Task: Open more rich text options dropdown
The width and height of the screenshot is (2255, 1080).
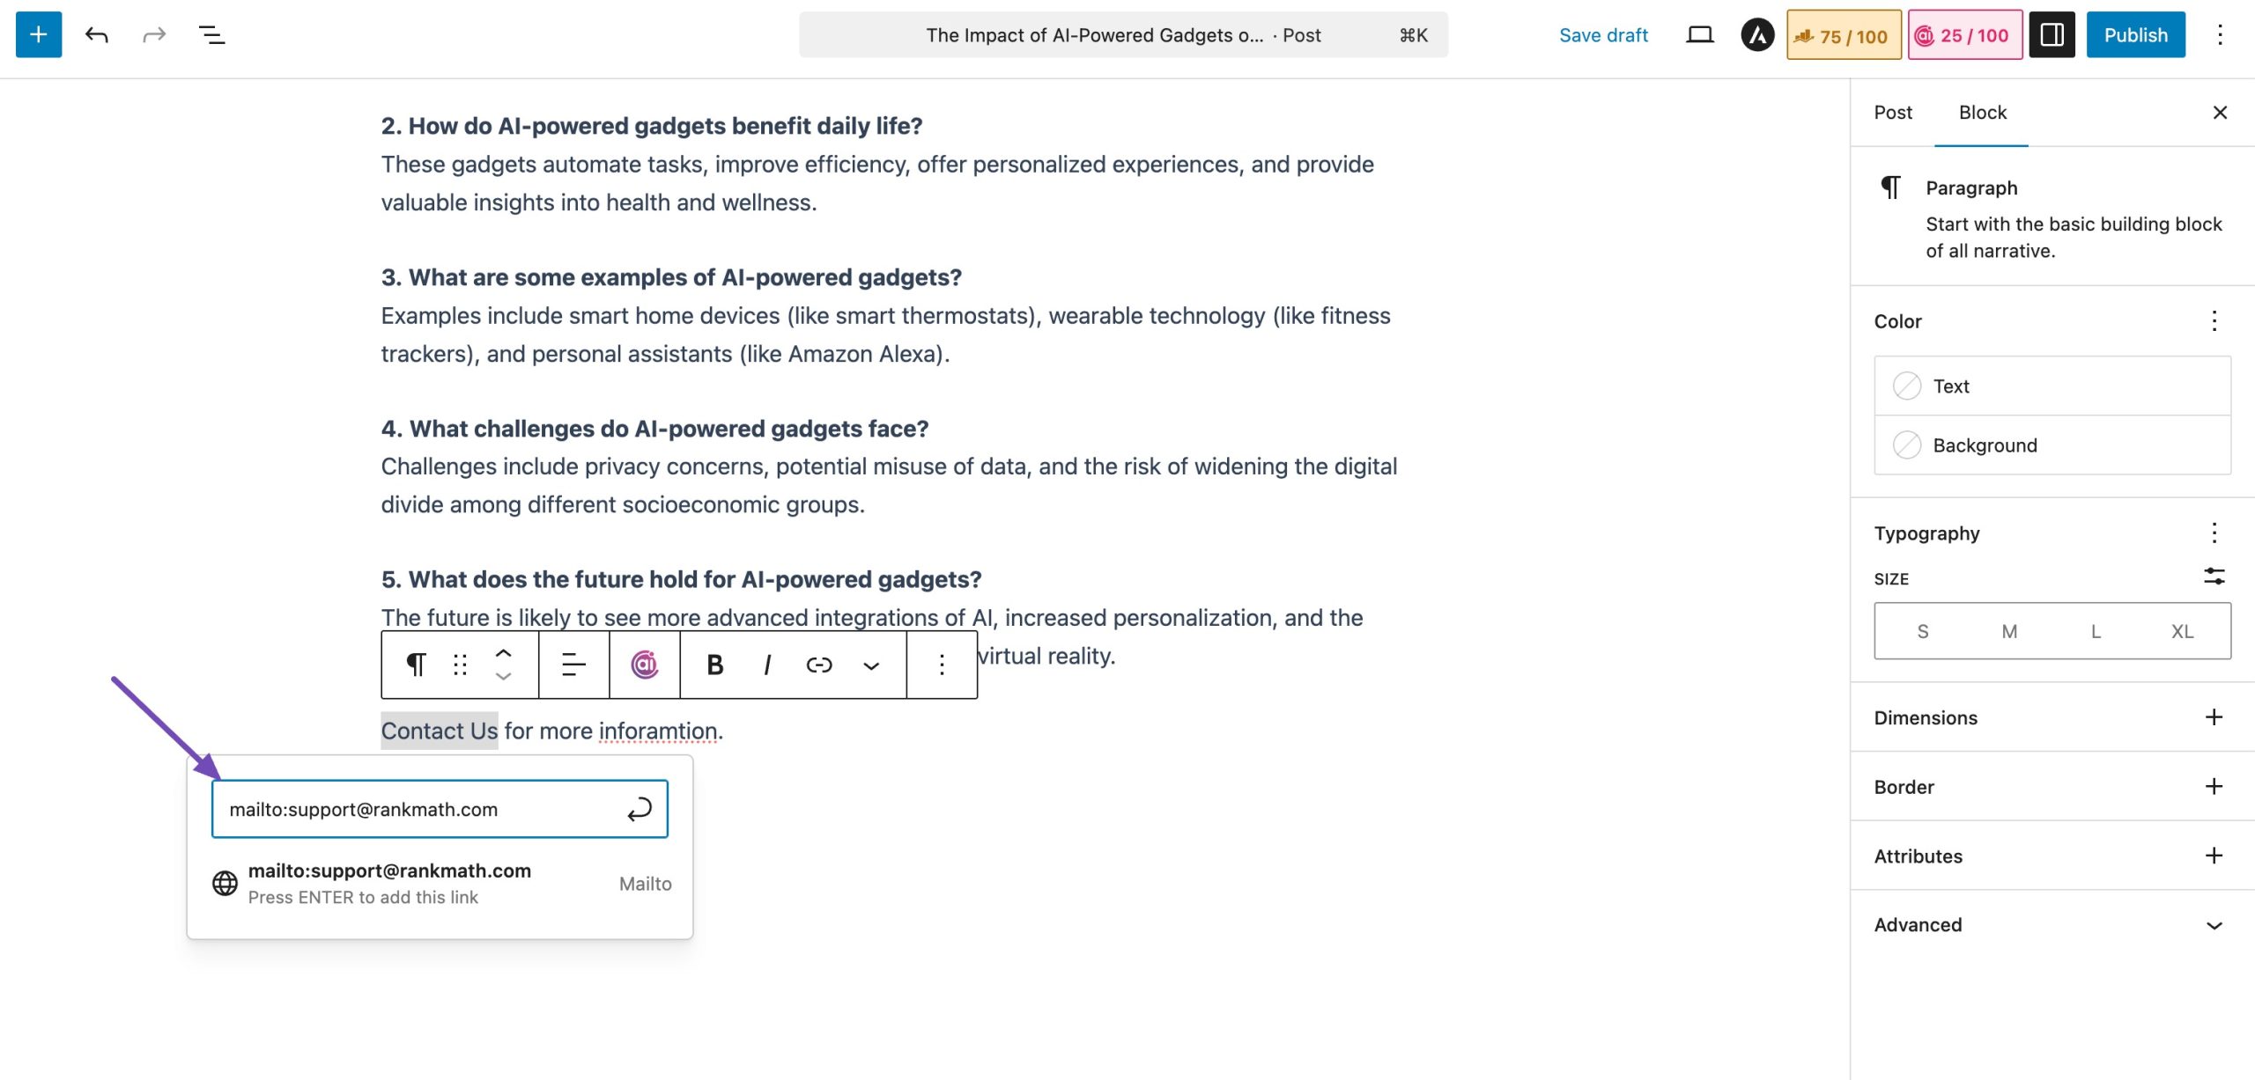Action: click(871, 665)
